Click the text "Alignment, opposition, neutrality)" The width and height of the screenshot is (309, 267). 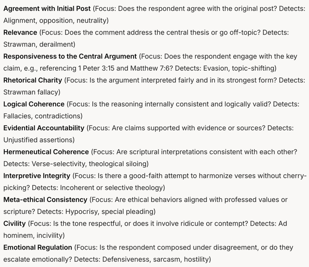pyautogui.click(x=56, y=21)
